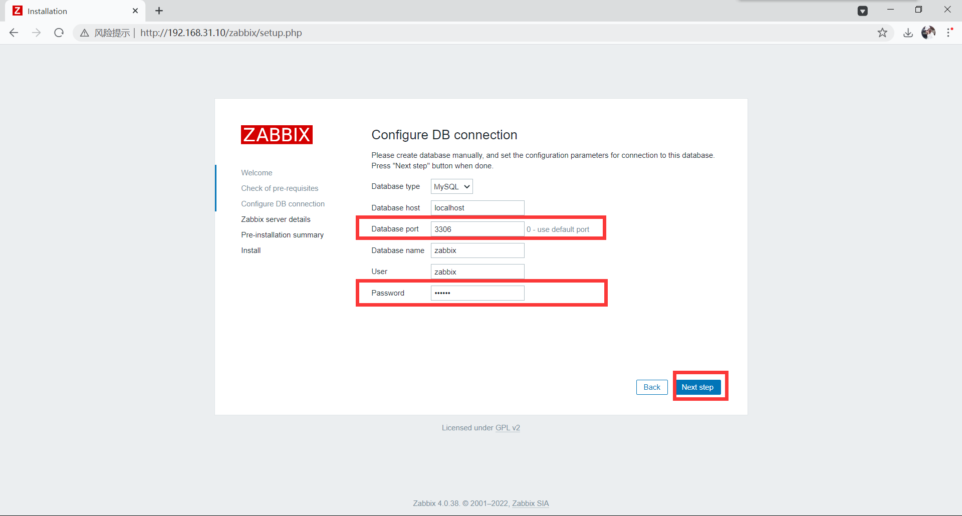The width and height of the screenshot is (962, 516).
Task: Close the browser window
Action: (x=947, y=10)
